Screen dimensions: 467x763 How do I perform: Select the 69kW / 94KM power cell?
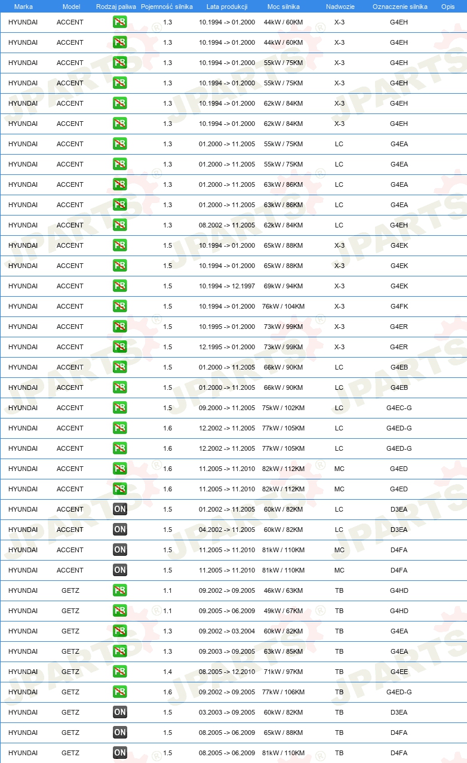[x=283, y=286]
